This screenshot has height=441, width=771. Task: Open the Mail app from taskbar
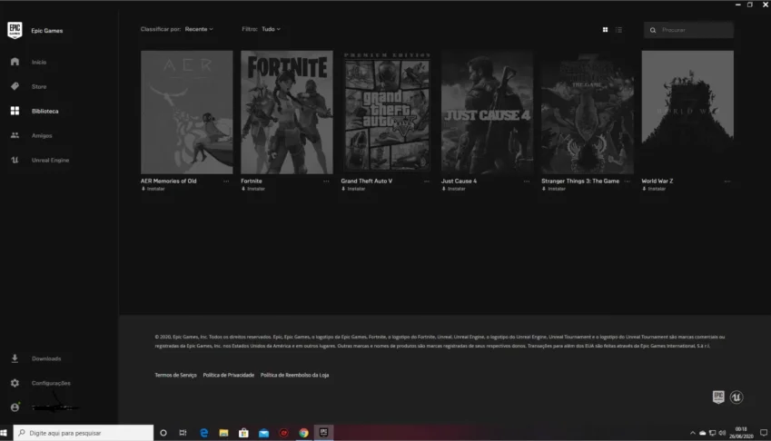point(264,433)
